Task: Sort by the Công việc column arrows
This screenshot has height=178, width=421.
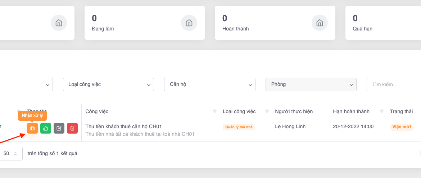Action: click(215, 111)
